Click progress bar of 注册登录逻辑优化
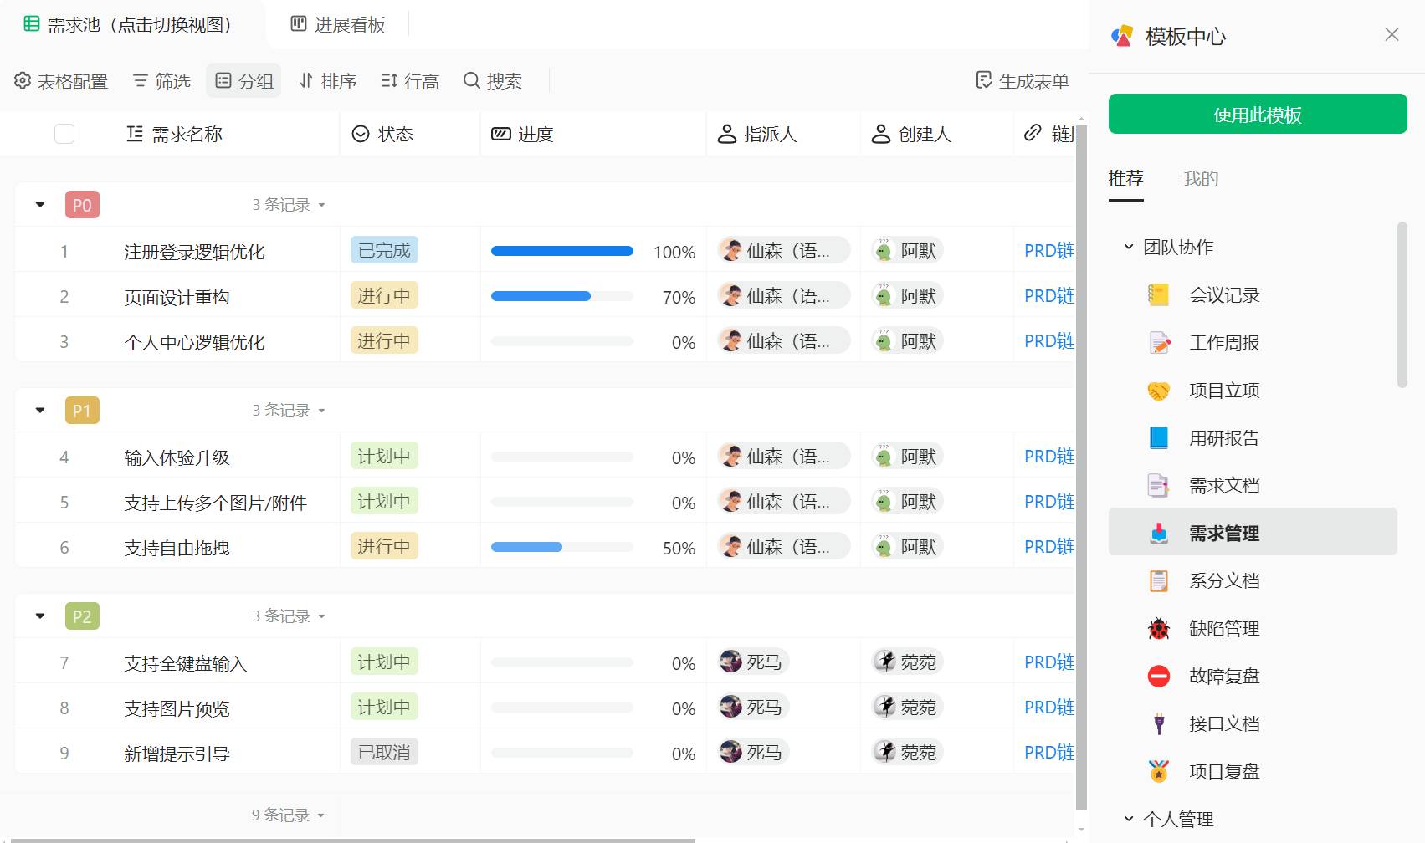This screenshot has width=1425, height=843. 562,251
